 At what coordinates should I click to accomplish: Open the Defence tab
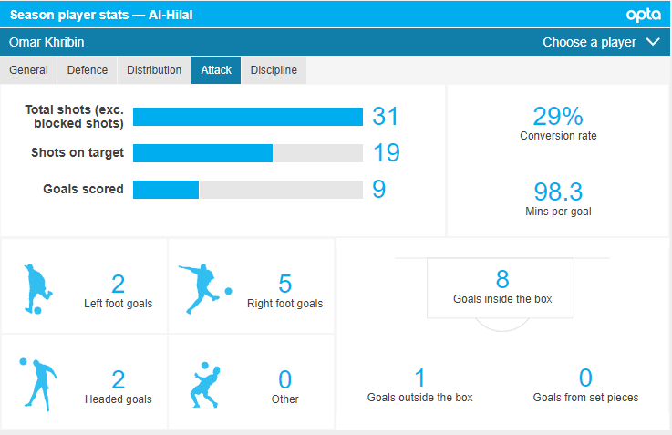(88, 70)
